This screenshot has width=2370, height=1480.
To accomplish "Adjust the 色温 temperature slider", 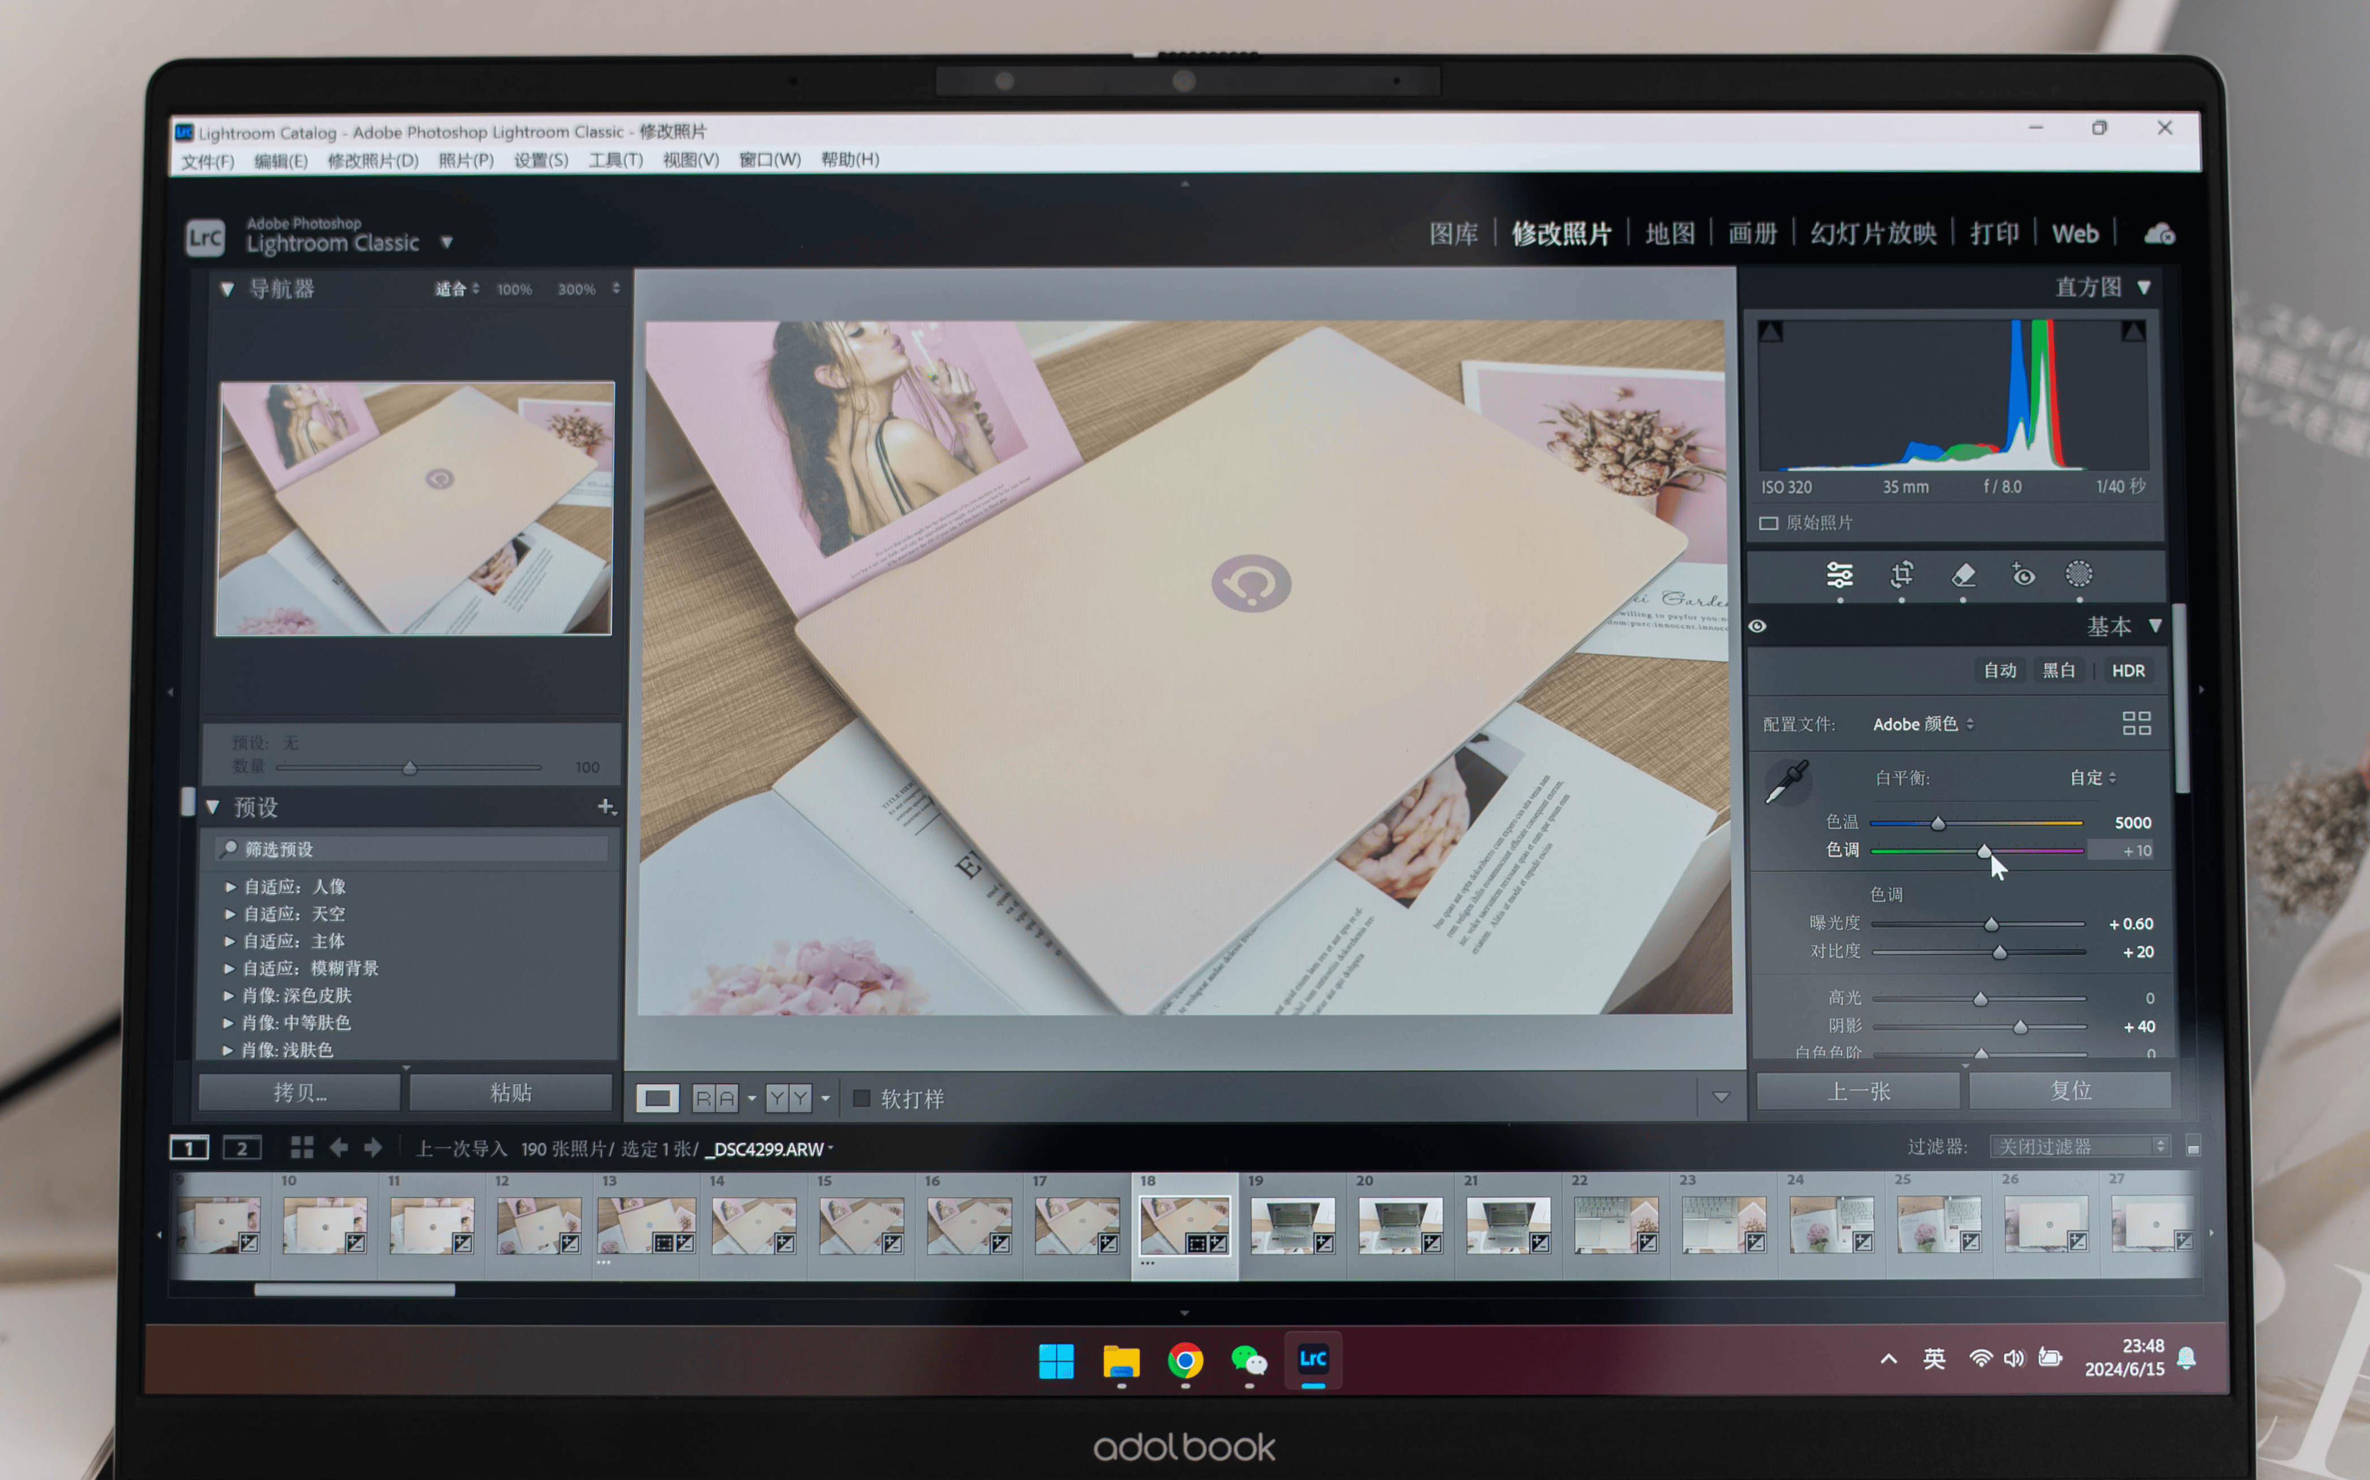I will click(1937, 823).
